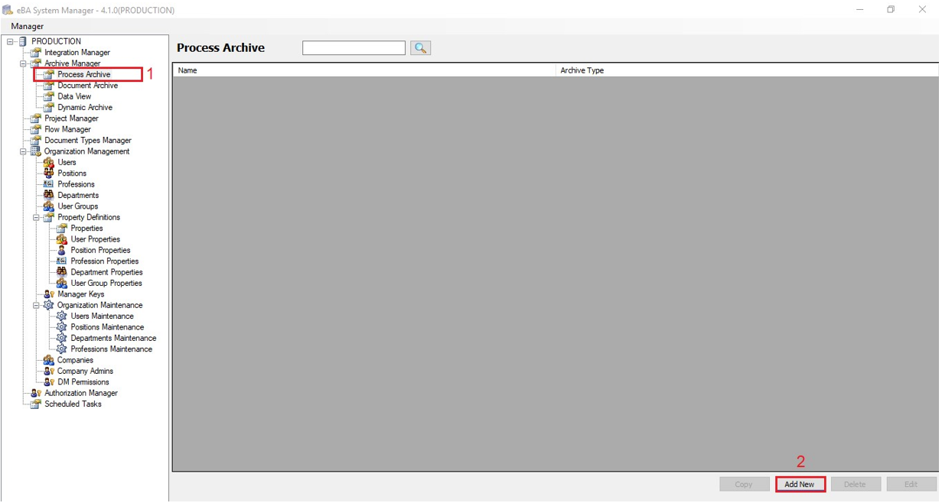Screen dimensions: 942x503
Task: Click the Departments icon
Action: [x=48, y=195]
